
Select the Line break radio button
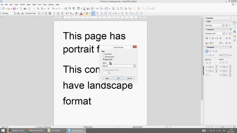(104, 54)
